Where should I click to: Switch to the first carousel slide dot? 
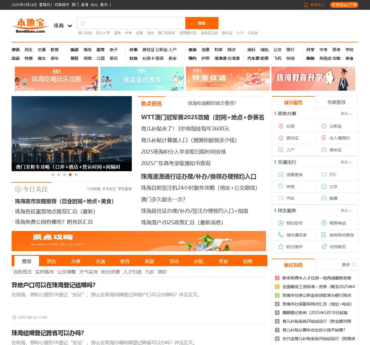click(53, 175)
